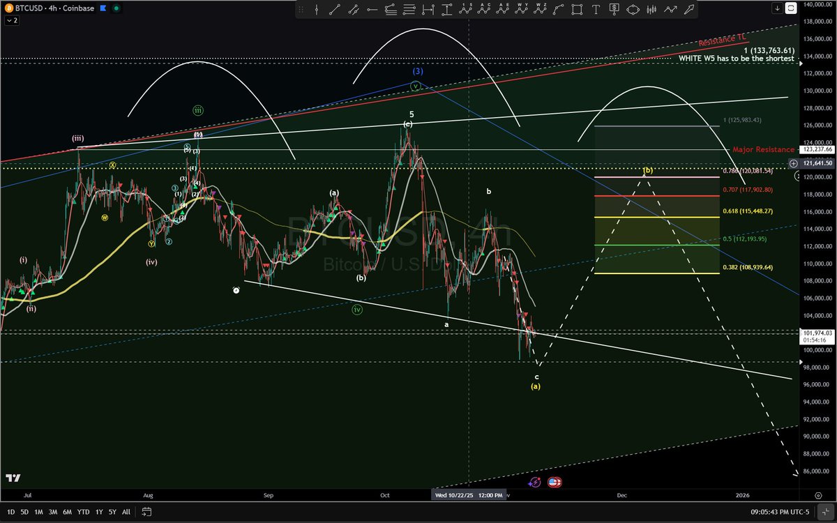
Task: Select the price note signpost tool
Action: (x=614, y=10)
